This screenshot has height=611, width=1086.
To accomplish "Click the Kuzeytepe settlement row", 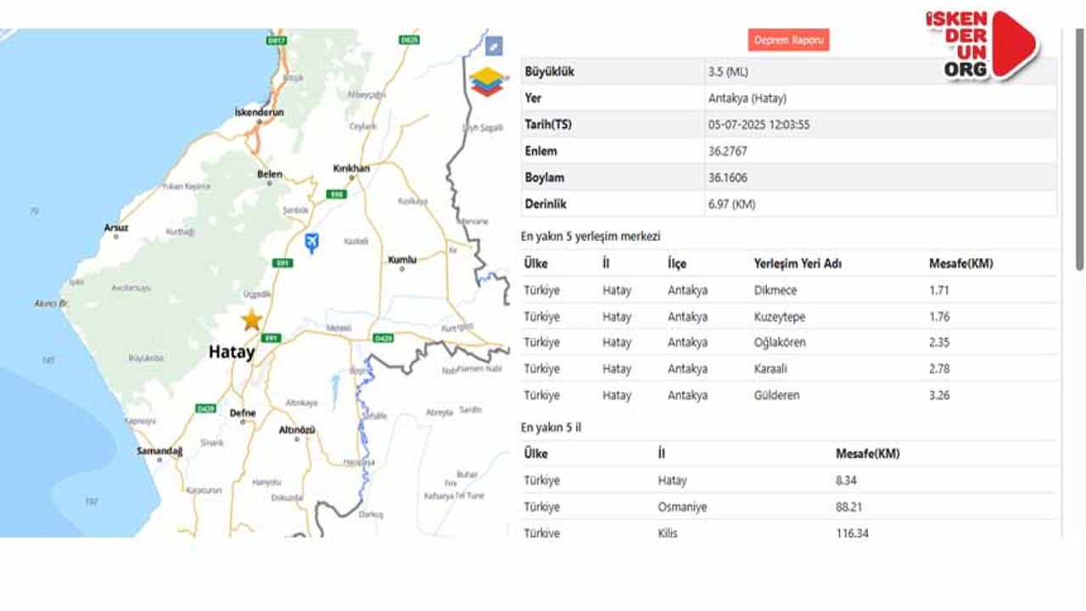I will pos(789,317).
